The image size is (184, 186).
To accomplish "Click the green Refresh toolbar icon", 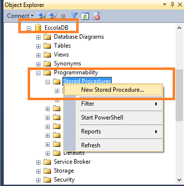I will [x=85, y=16].
